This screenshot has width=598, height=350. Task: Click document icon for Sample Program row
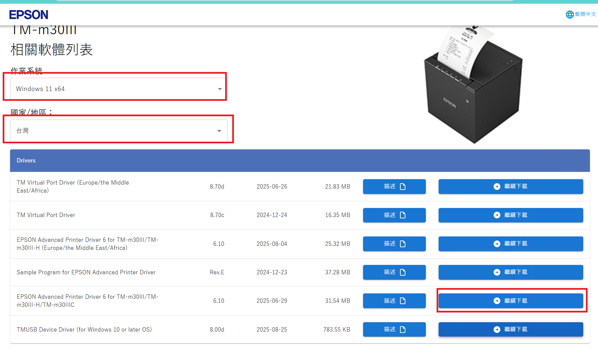403,272
